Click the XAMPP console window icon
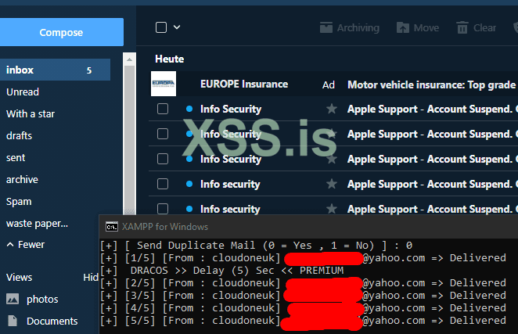Image resolution: width=518 pixels, height=334 pixels. pos(112,227)
